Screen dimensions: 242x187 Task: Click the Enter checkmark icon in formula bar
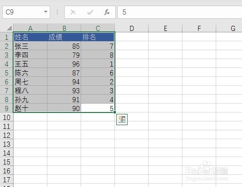coord(90,12)
